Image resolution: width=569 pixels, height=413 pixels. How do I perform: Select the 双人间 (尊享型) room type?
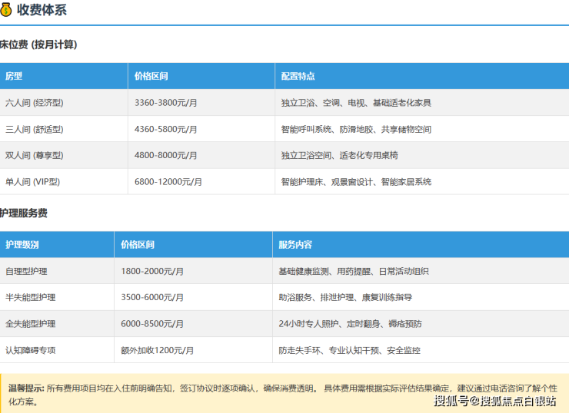point(34,156)
